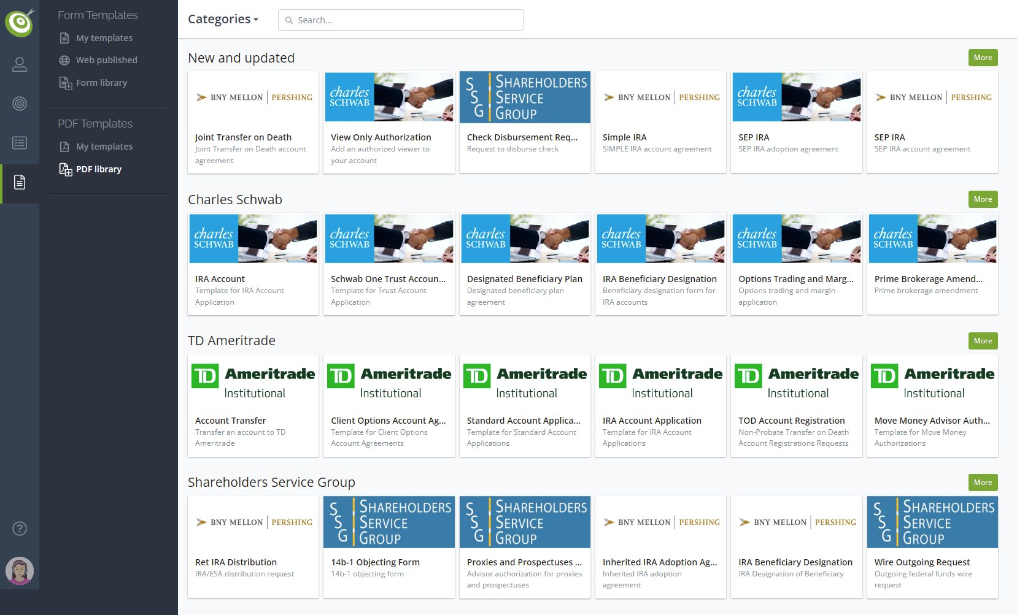
Task: Click More beside the Charles Schwab section
Action: click(x=983, y=199)
